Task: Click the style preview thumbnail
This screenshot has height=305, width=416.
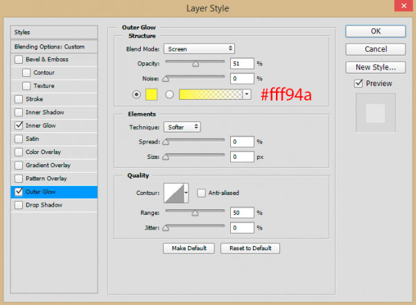Action: (x=375, y=113)
